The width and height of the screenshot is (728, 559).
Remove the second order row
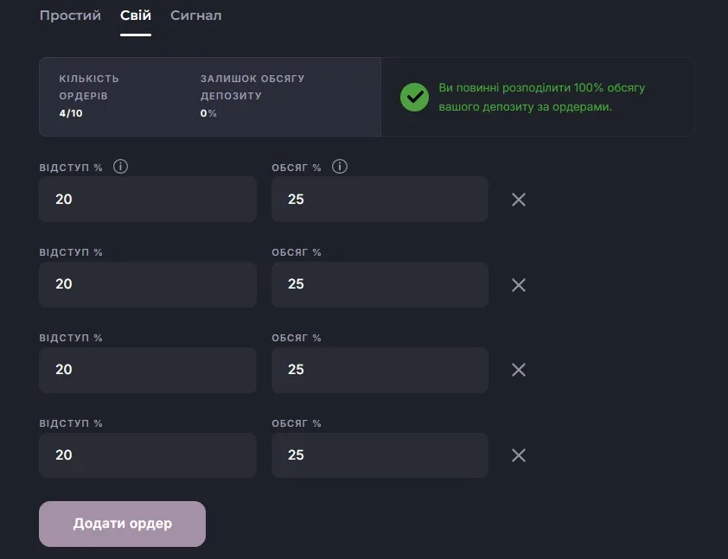[519, 285]
